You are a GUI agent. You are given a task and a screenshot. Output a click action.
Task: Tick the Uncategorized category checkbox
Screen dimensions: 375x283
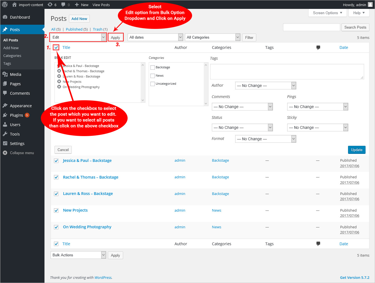[x=153, y=84]
